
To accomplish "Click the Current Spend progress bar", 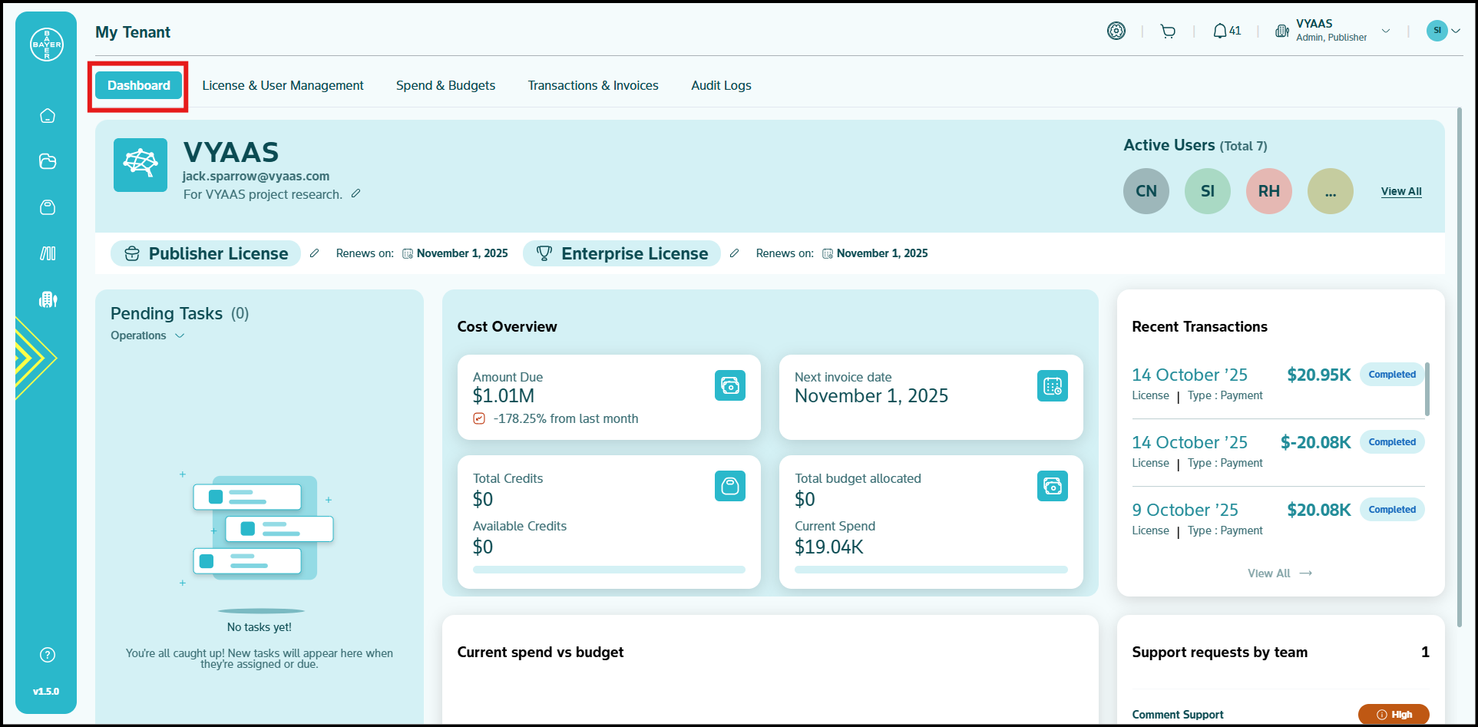I will click(x=931, y=570).
